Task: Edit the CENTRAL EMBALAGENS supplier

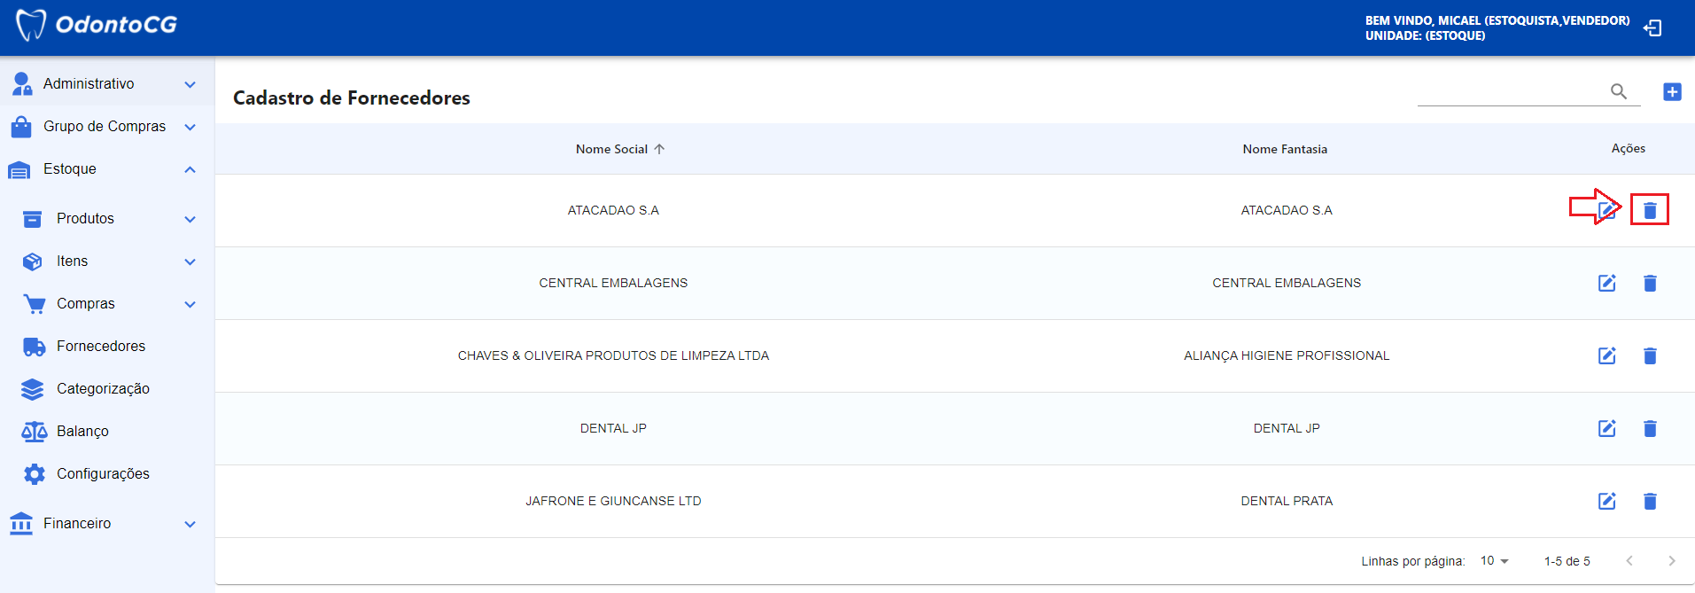Action: coord(1606,283)
